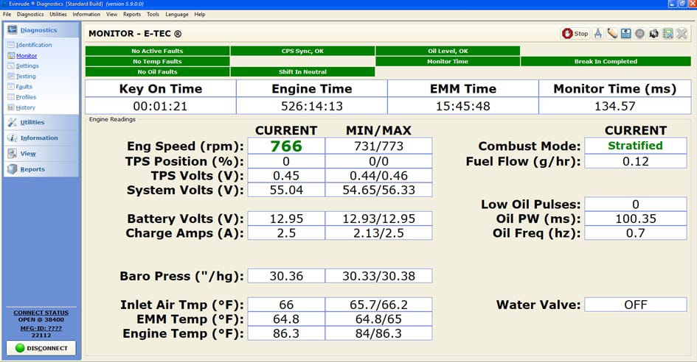Click the current engine speed 766

286,146
